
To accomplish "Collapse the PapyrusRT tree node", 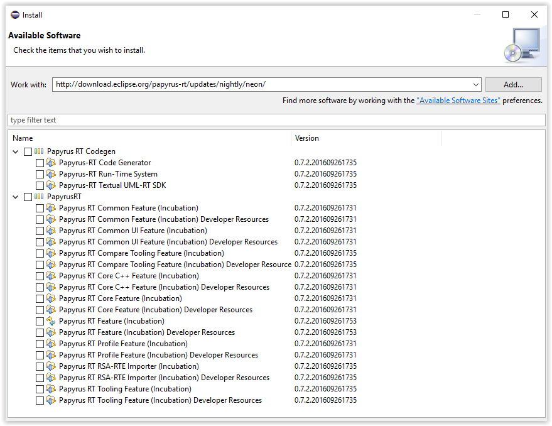I will pos(16,197).
